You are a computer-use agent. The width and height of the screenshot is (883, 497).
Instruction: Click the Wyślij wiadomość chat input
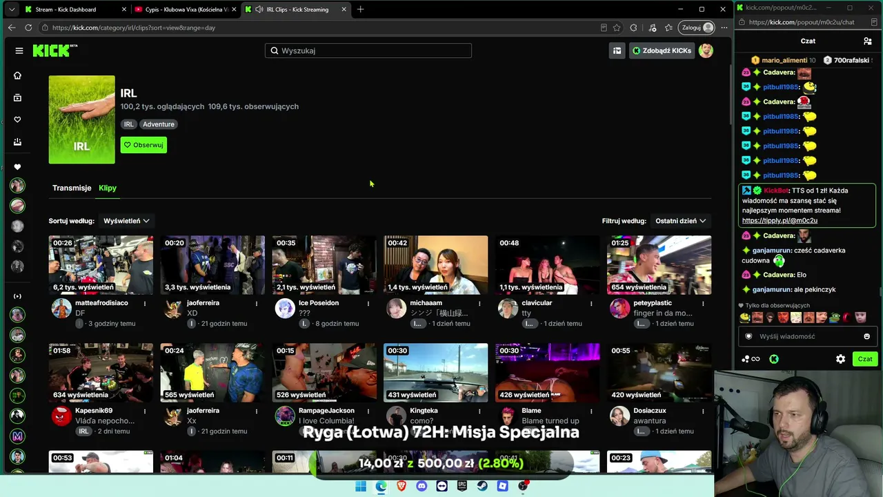click(806, 336)
